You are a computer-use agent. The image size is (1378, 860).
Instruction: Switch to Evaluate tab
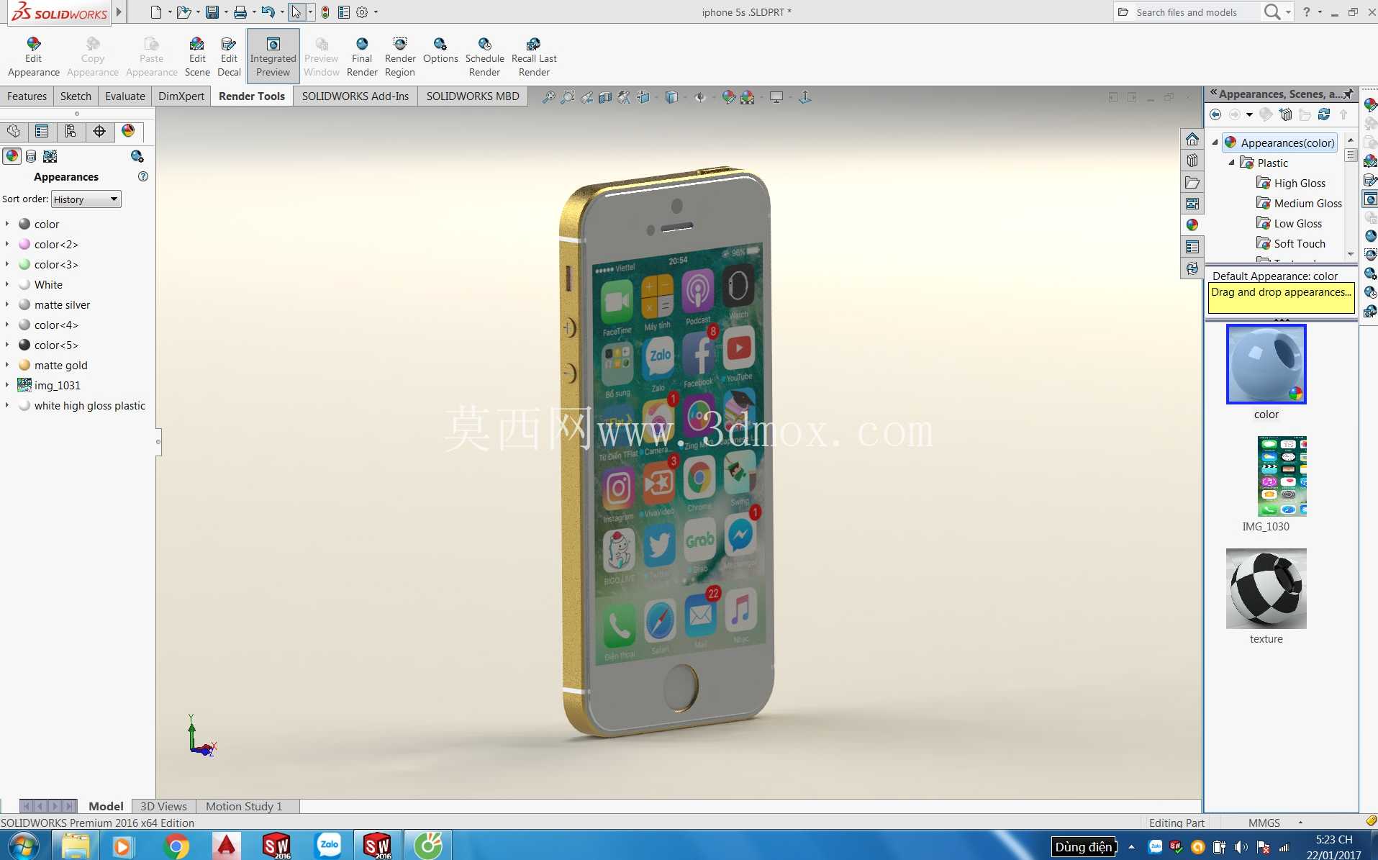pyautogui.click(x=124, y=96)
